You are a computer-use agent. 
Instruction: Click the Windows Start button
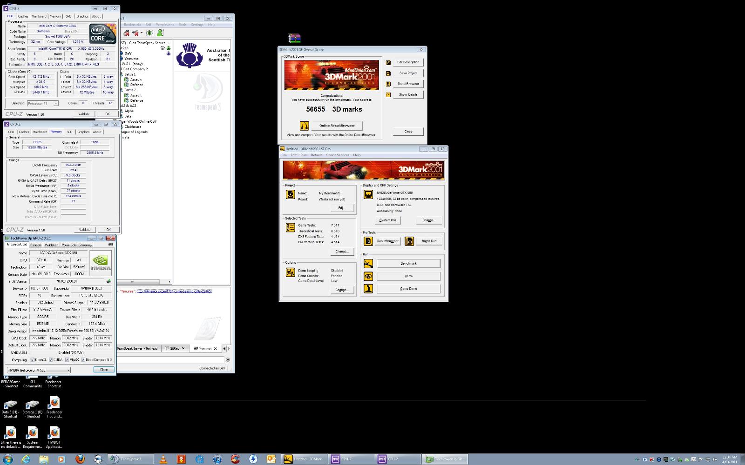tap(7, 459)
